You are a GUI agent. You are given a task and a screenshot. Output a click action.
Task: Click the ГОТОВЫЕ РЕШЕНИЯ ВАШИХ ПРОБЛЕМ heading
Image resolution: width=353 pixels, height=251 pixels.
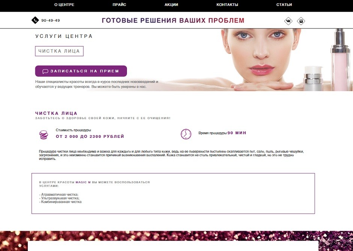[x=173, y=21]
